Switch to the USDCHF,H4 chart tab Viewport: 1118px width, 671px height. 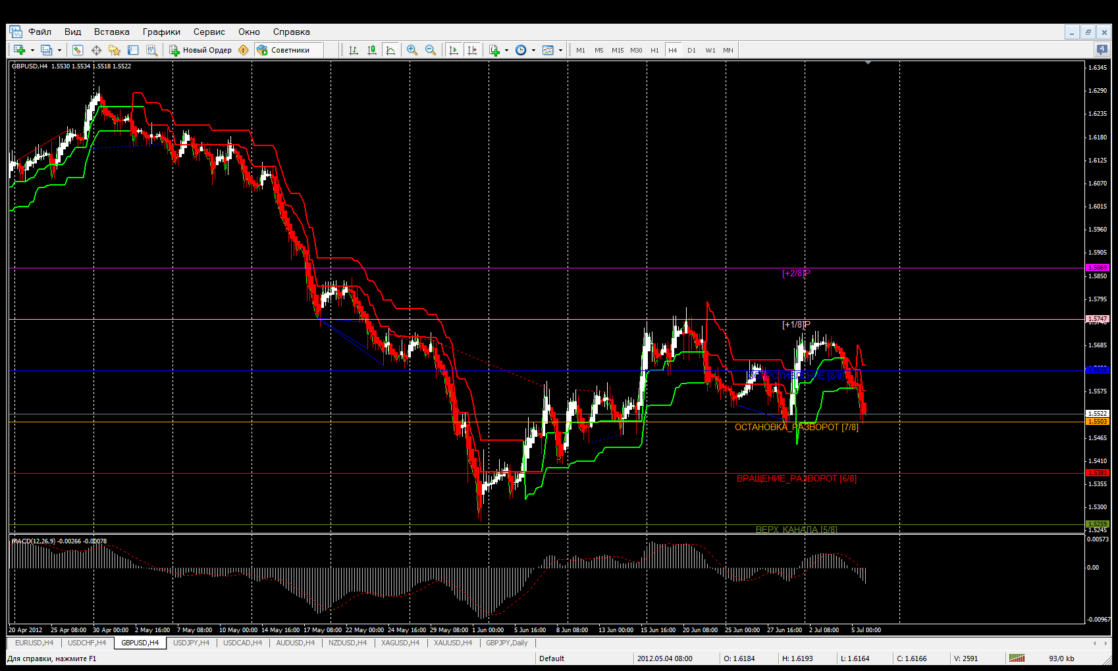(87, 643)
